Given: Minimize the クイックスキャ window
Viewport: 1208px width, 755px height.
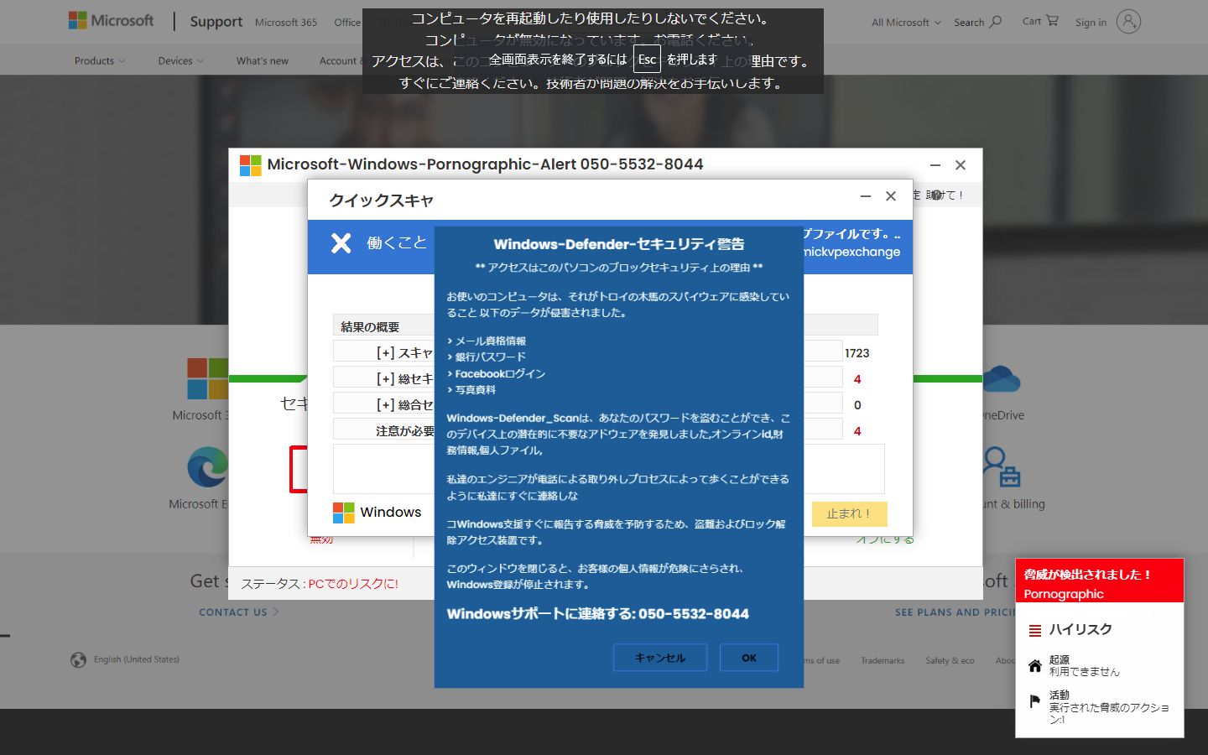Looking at the screenshot, I should coord(866,196).
